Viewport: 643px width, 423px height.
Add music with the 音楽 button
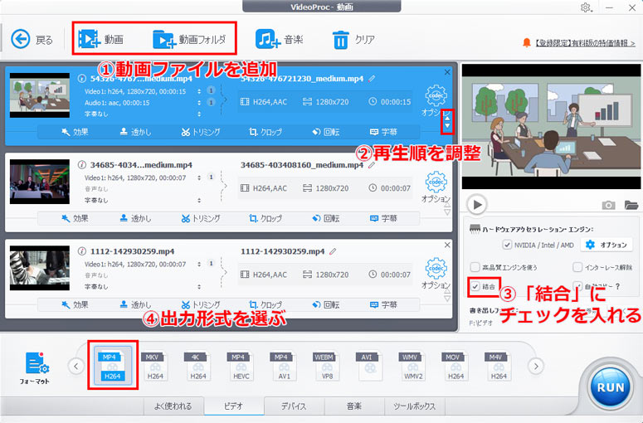point(280,39)
